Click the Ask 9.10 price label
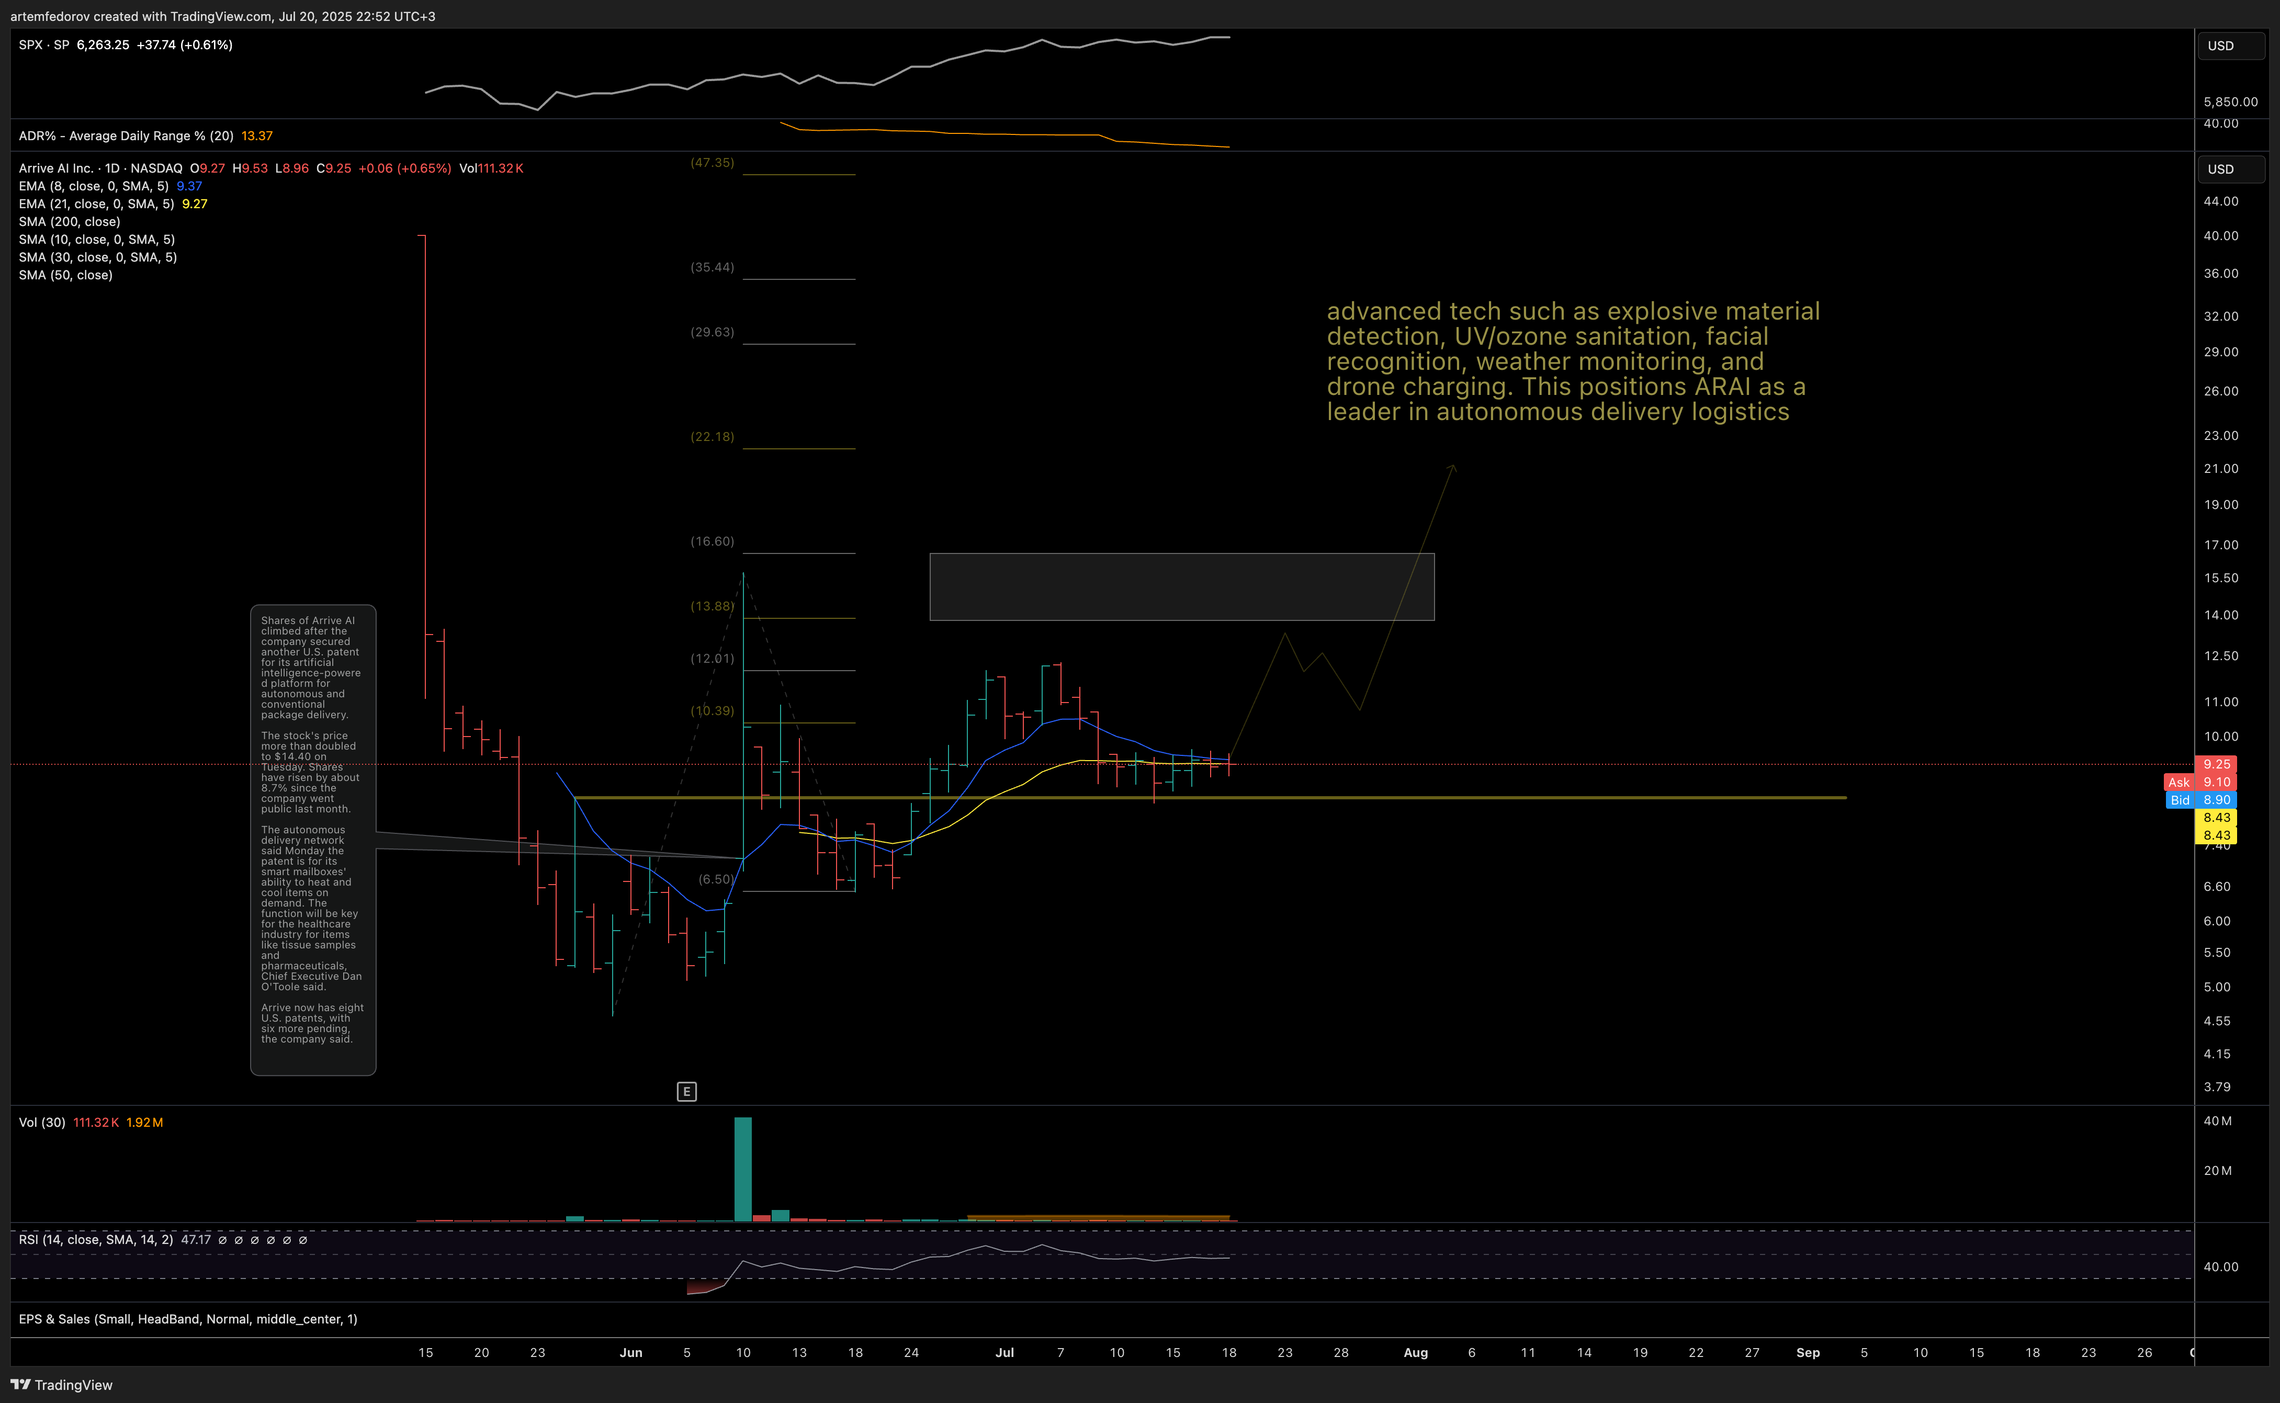 (x=2200, y=782)
